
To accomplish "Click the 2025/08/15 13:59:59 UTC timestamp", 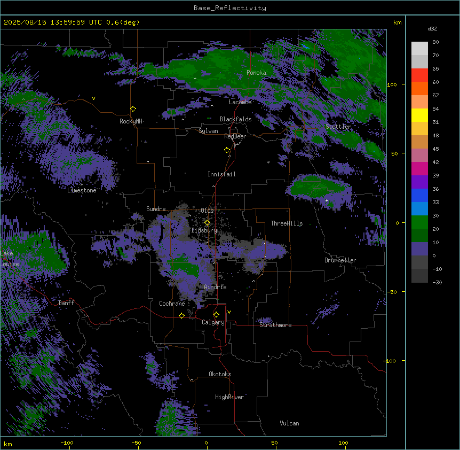I will click(x=53, y=22).
